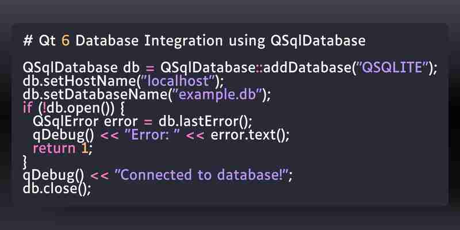Viewport: 460px width, 230px height.
Task: Click the db.setDatabaseName method text
Action: pyautogui.click(x=95, y=95)
